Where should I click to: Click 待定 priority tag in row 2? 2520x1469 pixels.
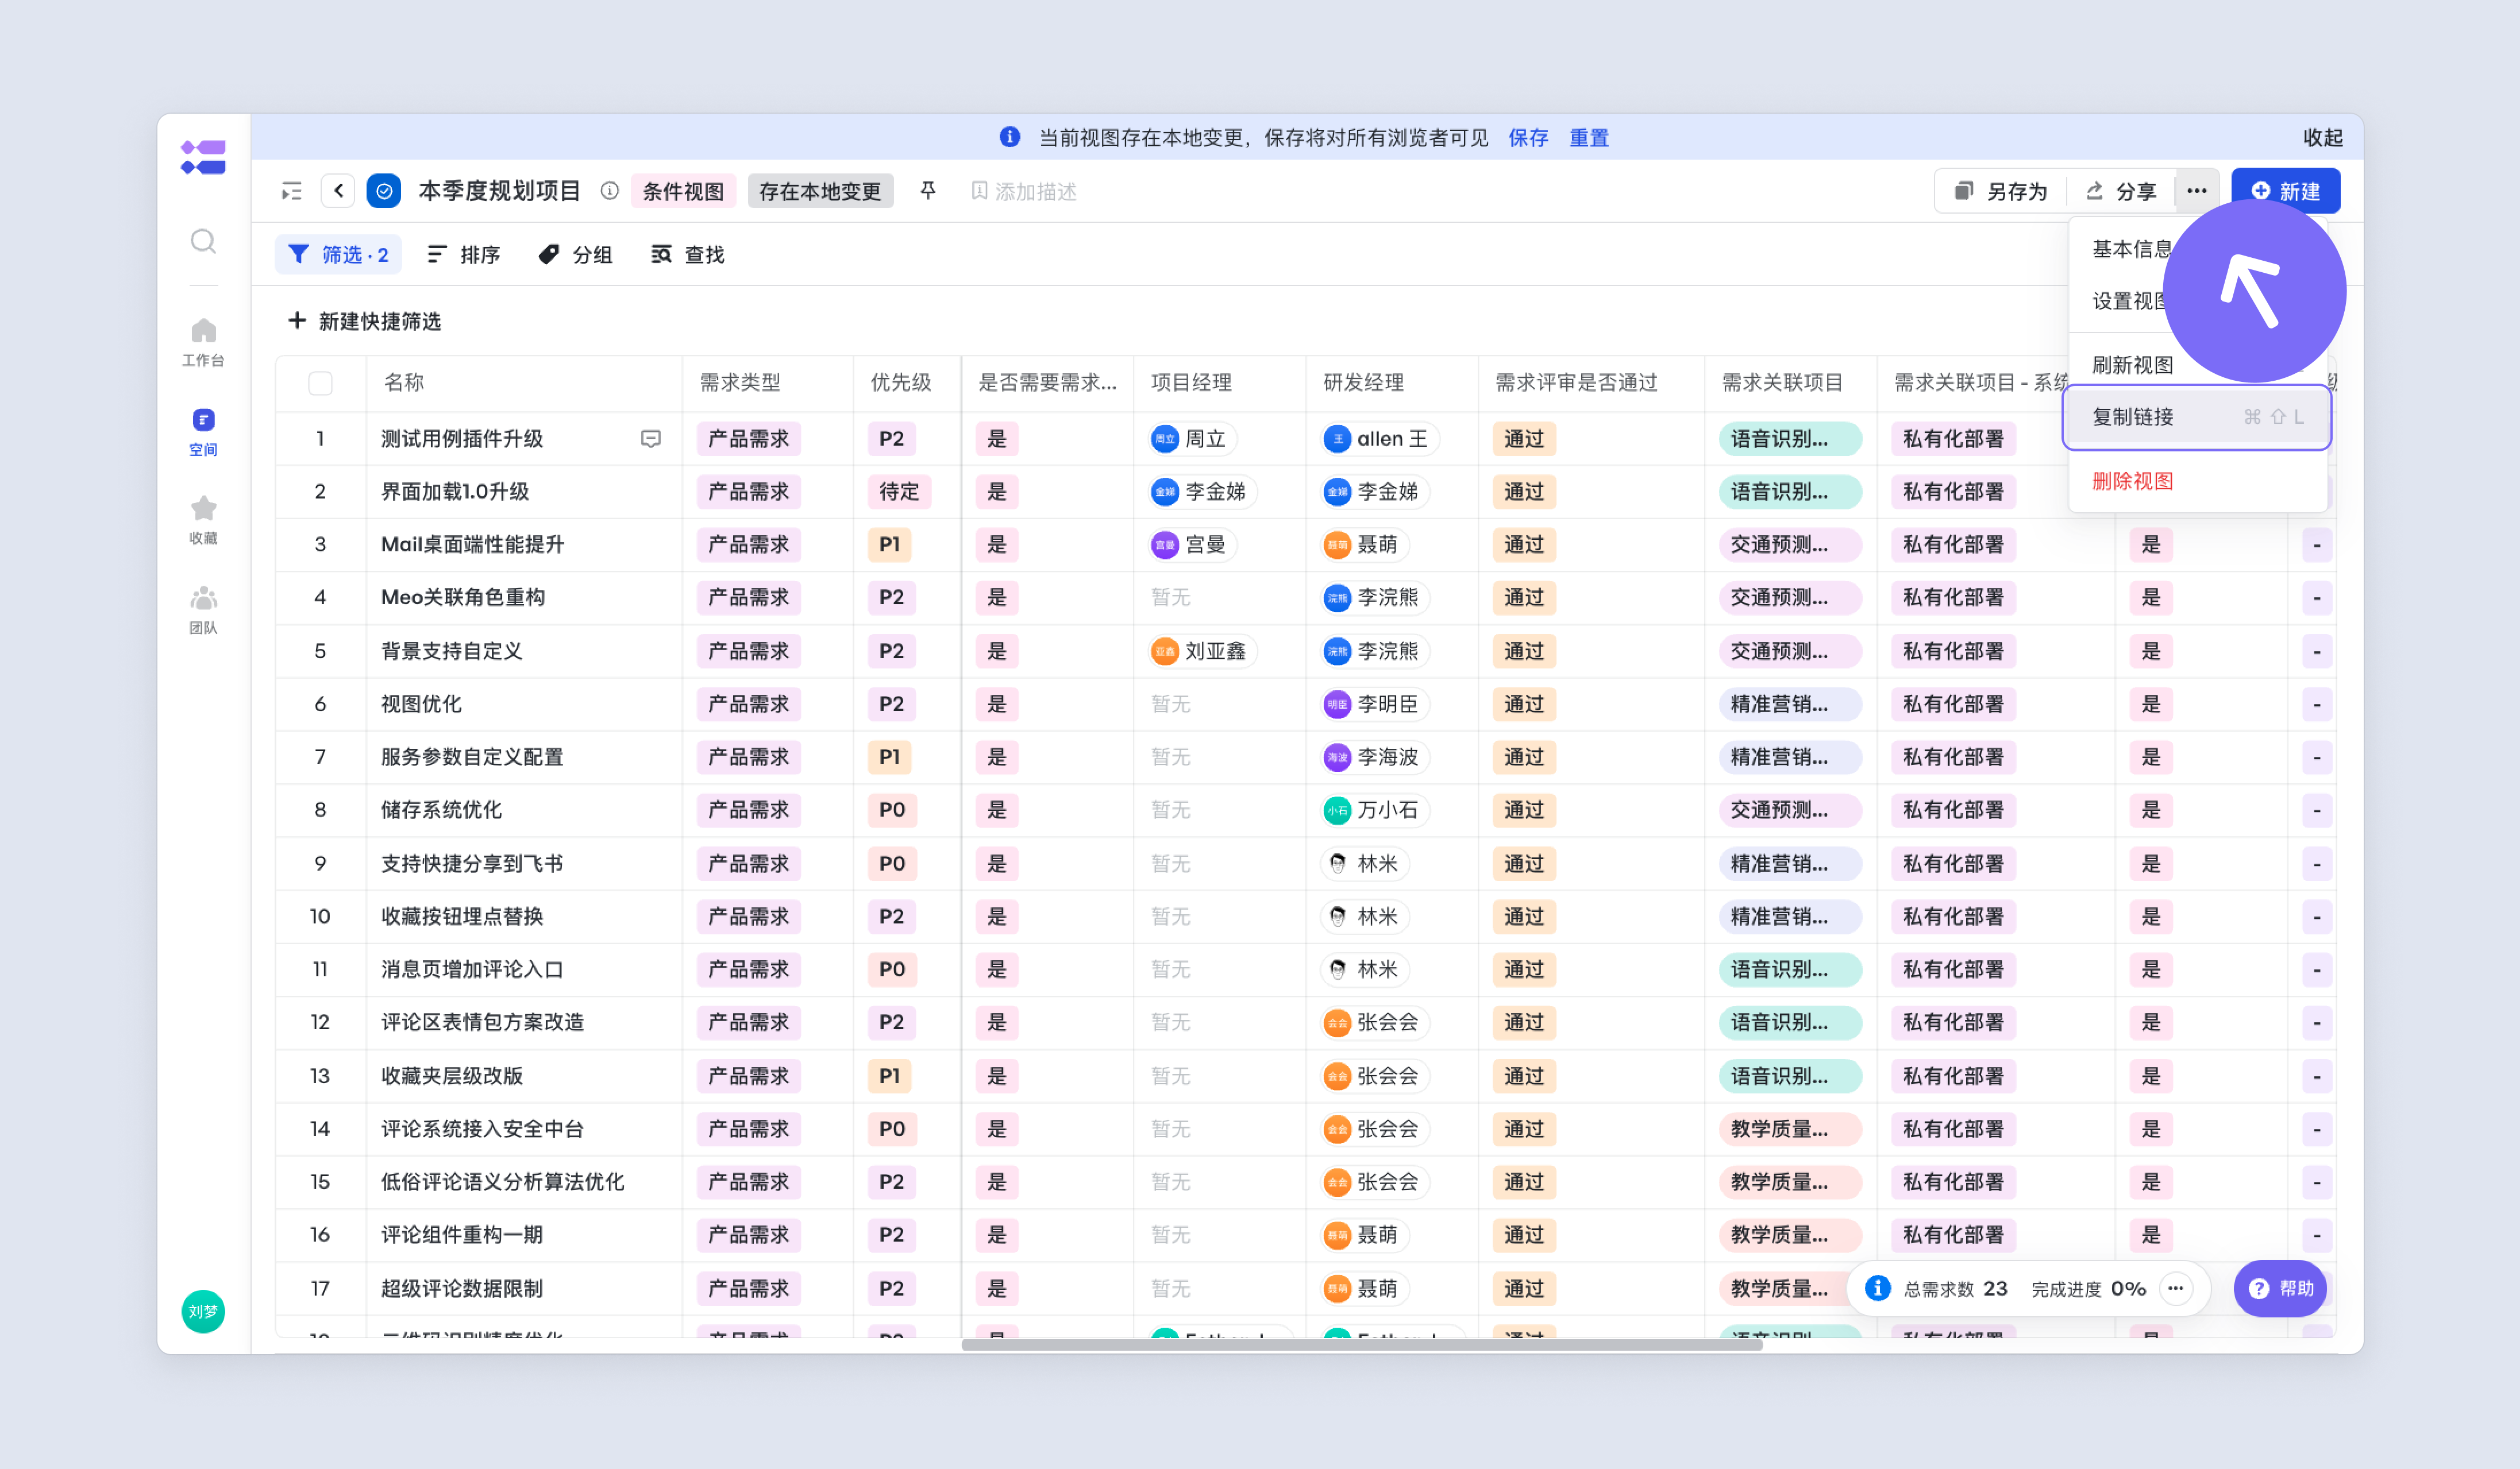(x=899, y=492)
